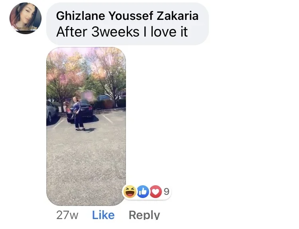Image resolution: width=299 pixels, height=229 pixels.
Task: Click the laughing Haha reaction emoji
Action: pos(130,192)
